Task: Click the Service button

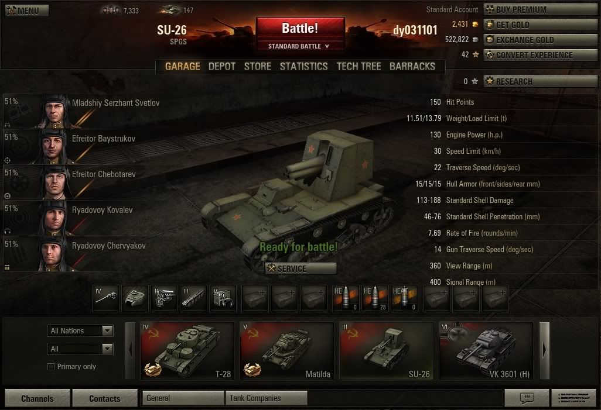Action: (301, 268)
